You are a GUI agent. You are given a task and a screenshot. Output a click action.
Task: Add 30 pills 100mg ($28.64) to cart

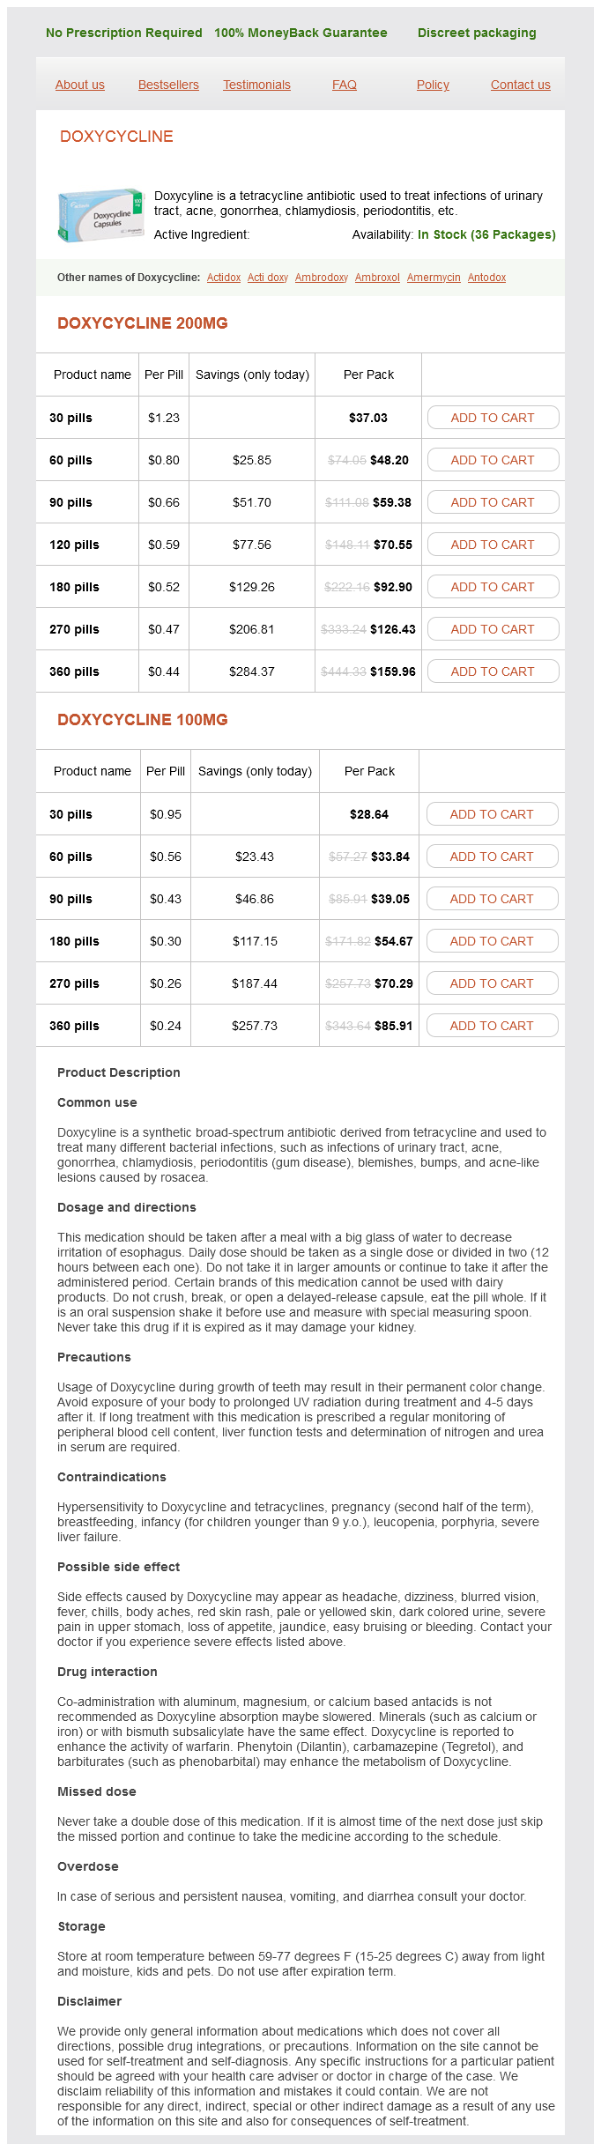coord(492,814)
